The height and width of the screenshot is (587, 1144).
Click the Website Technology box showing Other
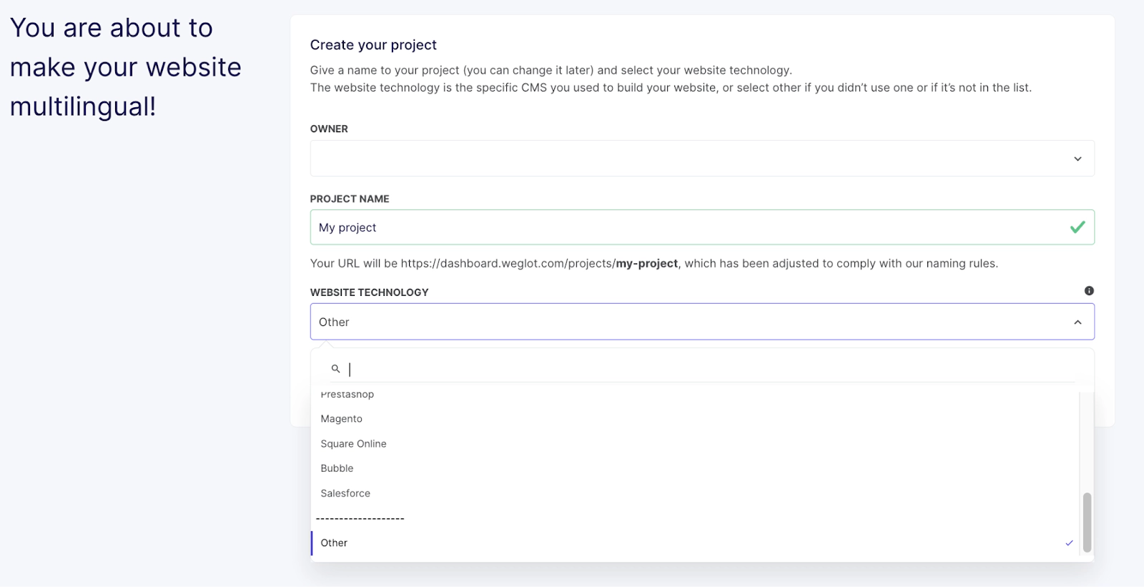(686, 322)
